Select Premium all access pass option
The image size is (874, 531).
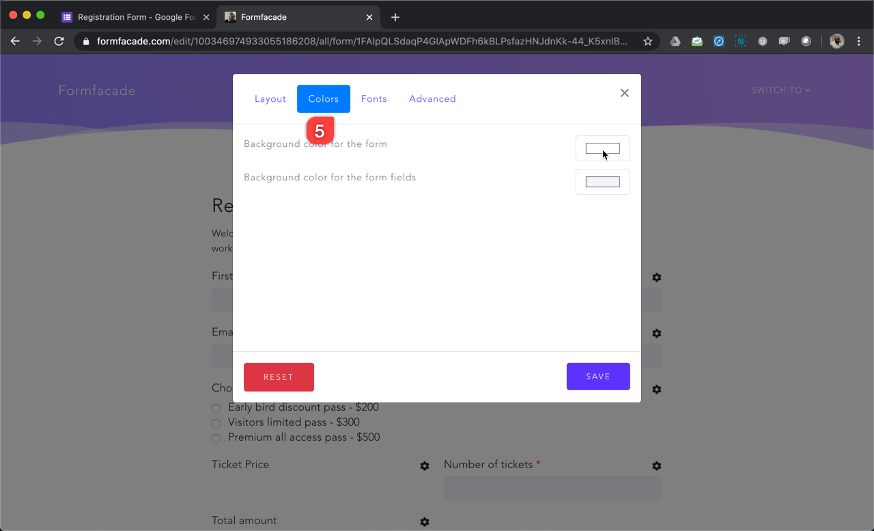click(x=216, y=439)
